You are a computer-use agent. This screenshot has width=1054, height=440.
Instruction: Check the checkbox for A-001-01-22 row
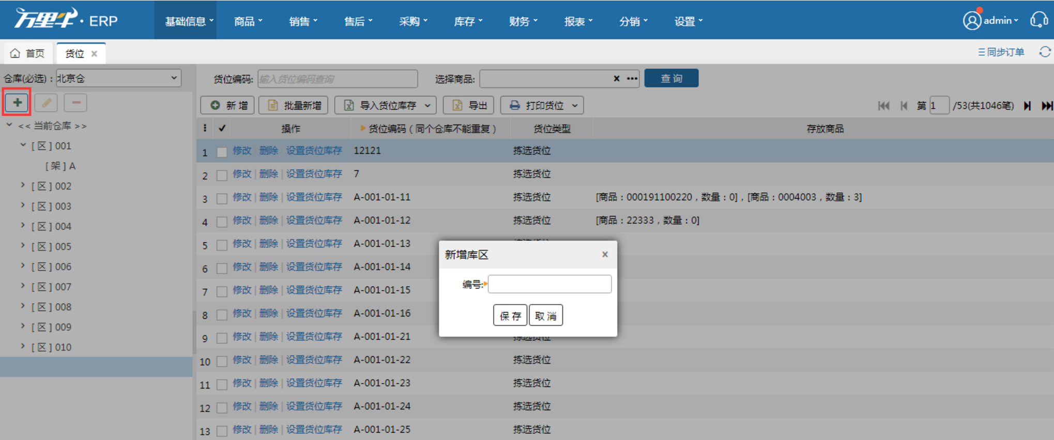click(222, 361)
